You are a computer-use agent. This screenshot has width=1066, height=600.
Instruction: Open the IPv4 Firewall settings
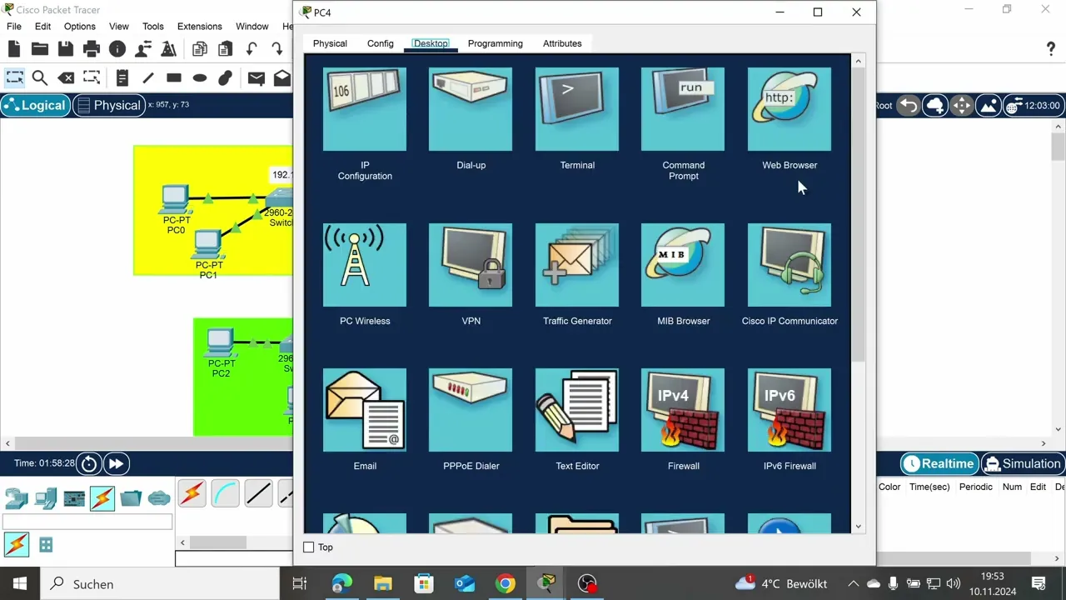[x=683, y=410]
